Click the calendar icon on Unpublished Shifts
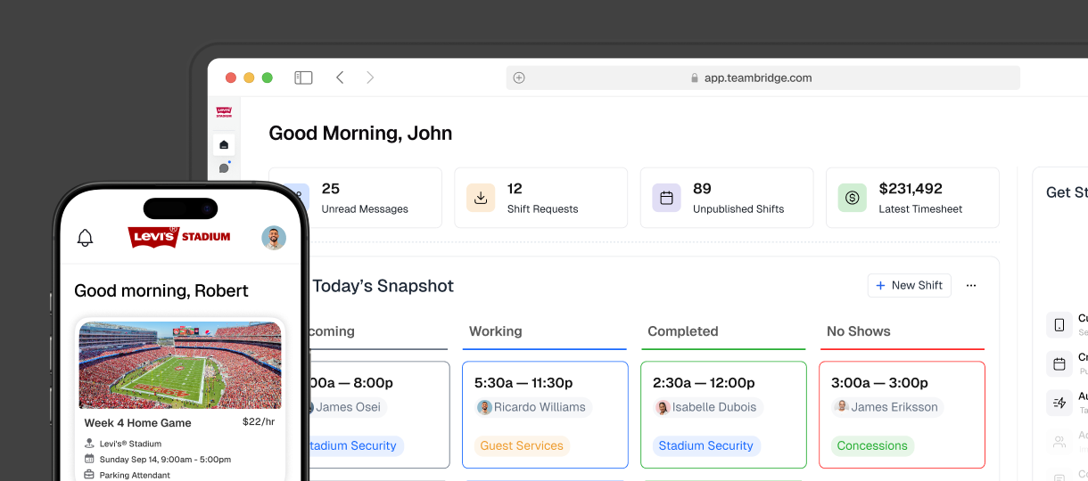This screenshot has width=1088, height=481. pos(666,198)
